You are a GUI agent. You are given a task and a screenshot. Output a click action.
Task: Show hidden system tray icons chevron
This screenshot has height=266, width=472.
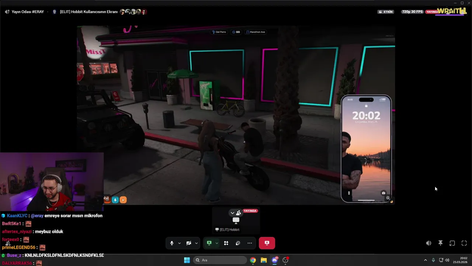(x=425, y=260)
